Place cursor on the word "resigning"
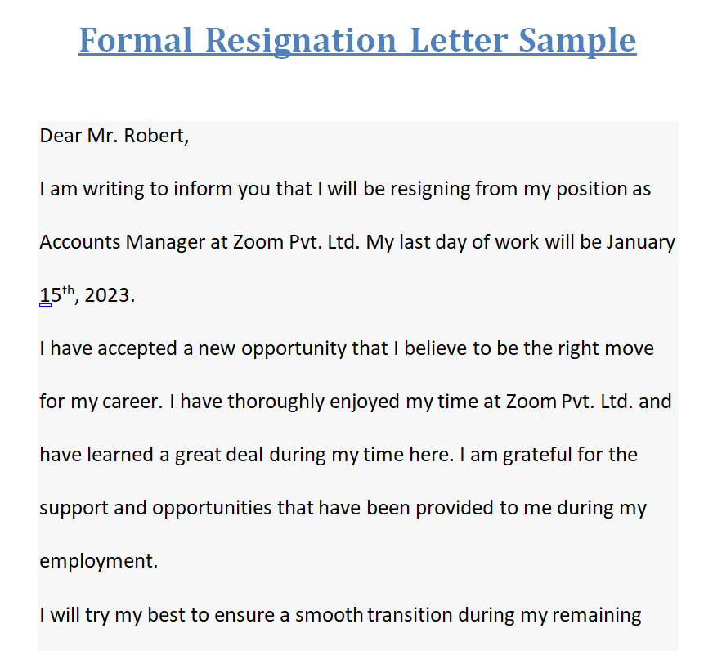Viewport: 704px width, 651px height. point(430,189)
